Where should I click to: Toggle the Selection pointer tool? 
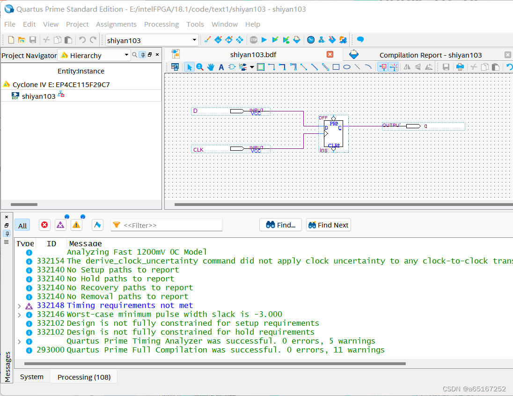click(189, 67)
